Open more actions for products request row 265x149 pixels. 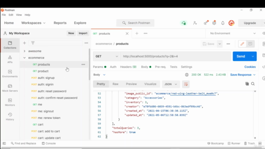coord(83,65)
